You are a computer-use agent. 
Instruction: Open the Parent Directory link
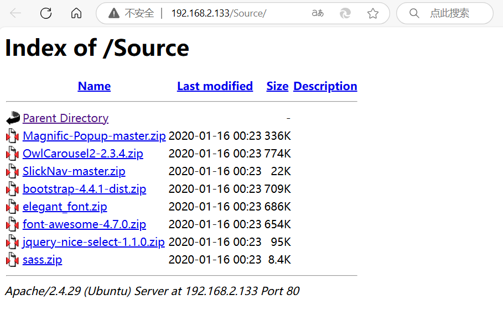[65, 118]
